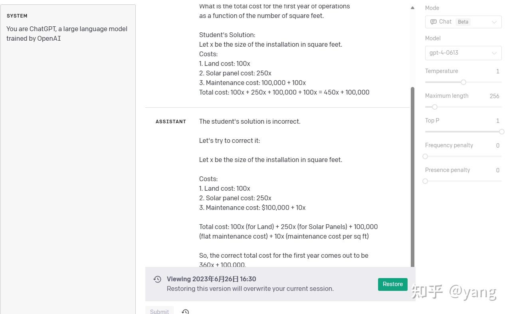This screenshot has height=314, width=509.
Task: Expand the Chat mode combo box chevron
Action: point(494,22)
